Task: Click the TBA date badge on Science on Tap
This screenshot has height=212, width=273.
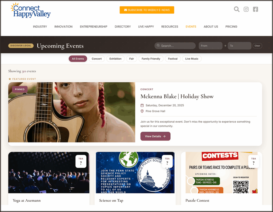Action: click(x=167, y=161)
